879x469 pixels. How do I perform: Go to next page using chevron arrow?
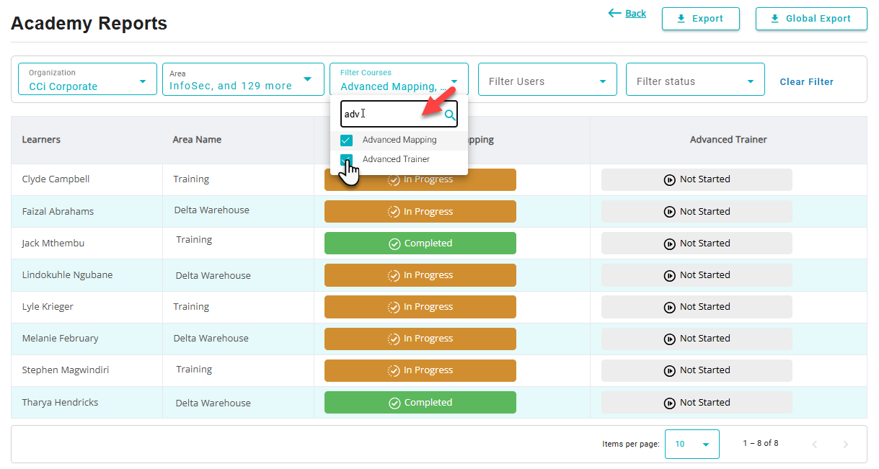(846, 445)
